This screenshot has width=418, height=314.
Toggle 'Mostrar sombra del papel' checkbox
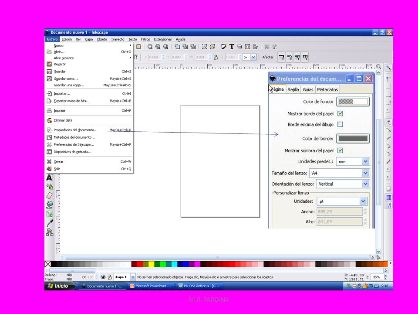point(340,150)
